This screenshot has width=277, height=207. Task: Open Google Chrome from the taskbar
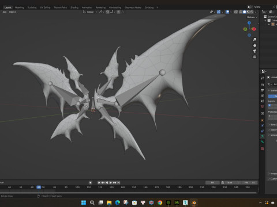pyautogui.click(x=160, y=202)
